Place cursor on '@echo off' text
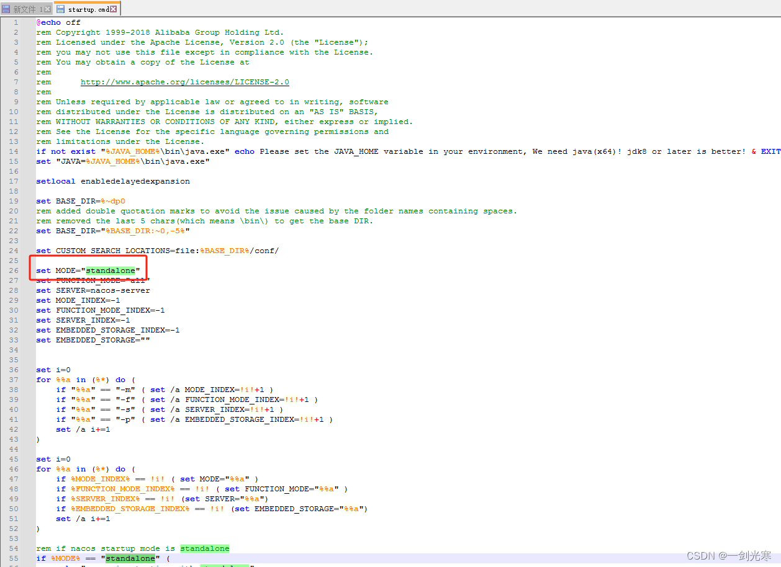 click(x=58, y=22)
